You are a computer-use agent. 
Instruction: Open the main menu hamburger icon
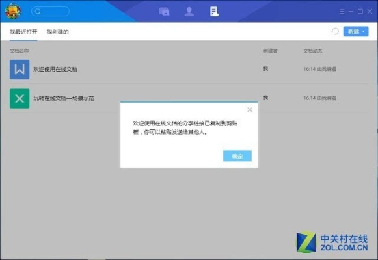[x=342, y=12]
